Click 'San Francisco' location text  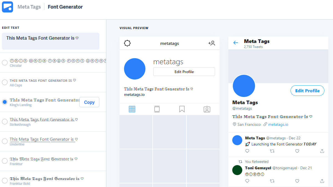pos(249,124)
